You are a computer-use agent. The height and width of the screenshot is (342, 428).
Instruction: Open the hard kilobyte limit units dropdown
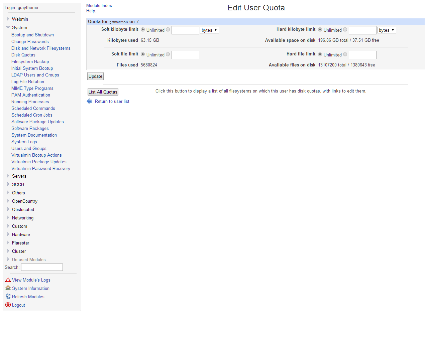(387, 30)
